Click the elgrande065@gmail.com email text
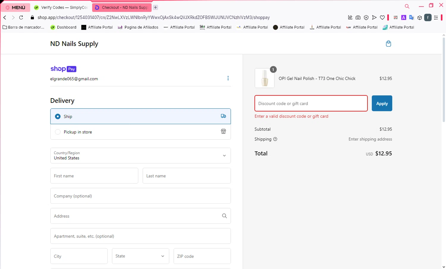Viewport: 446px width, 269px height. coord(74,79)
